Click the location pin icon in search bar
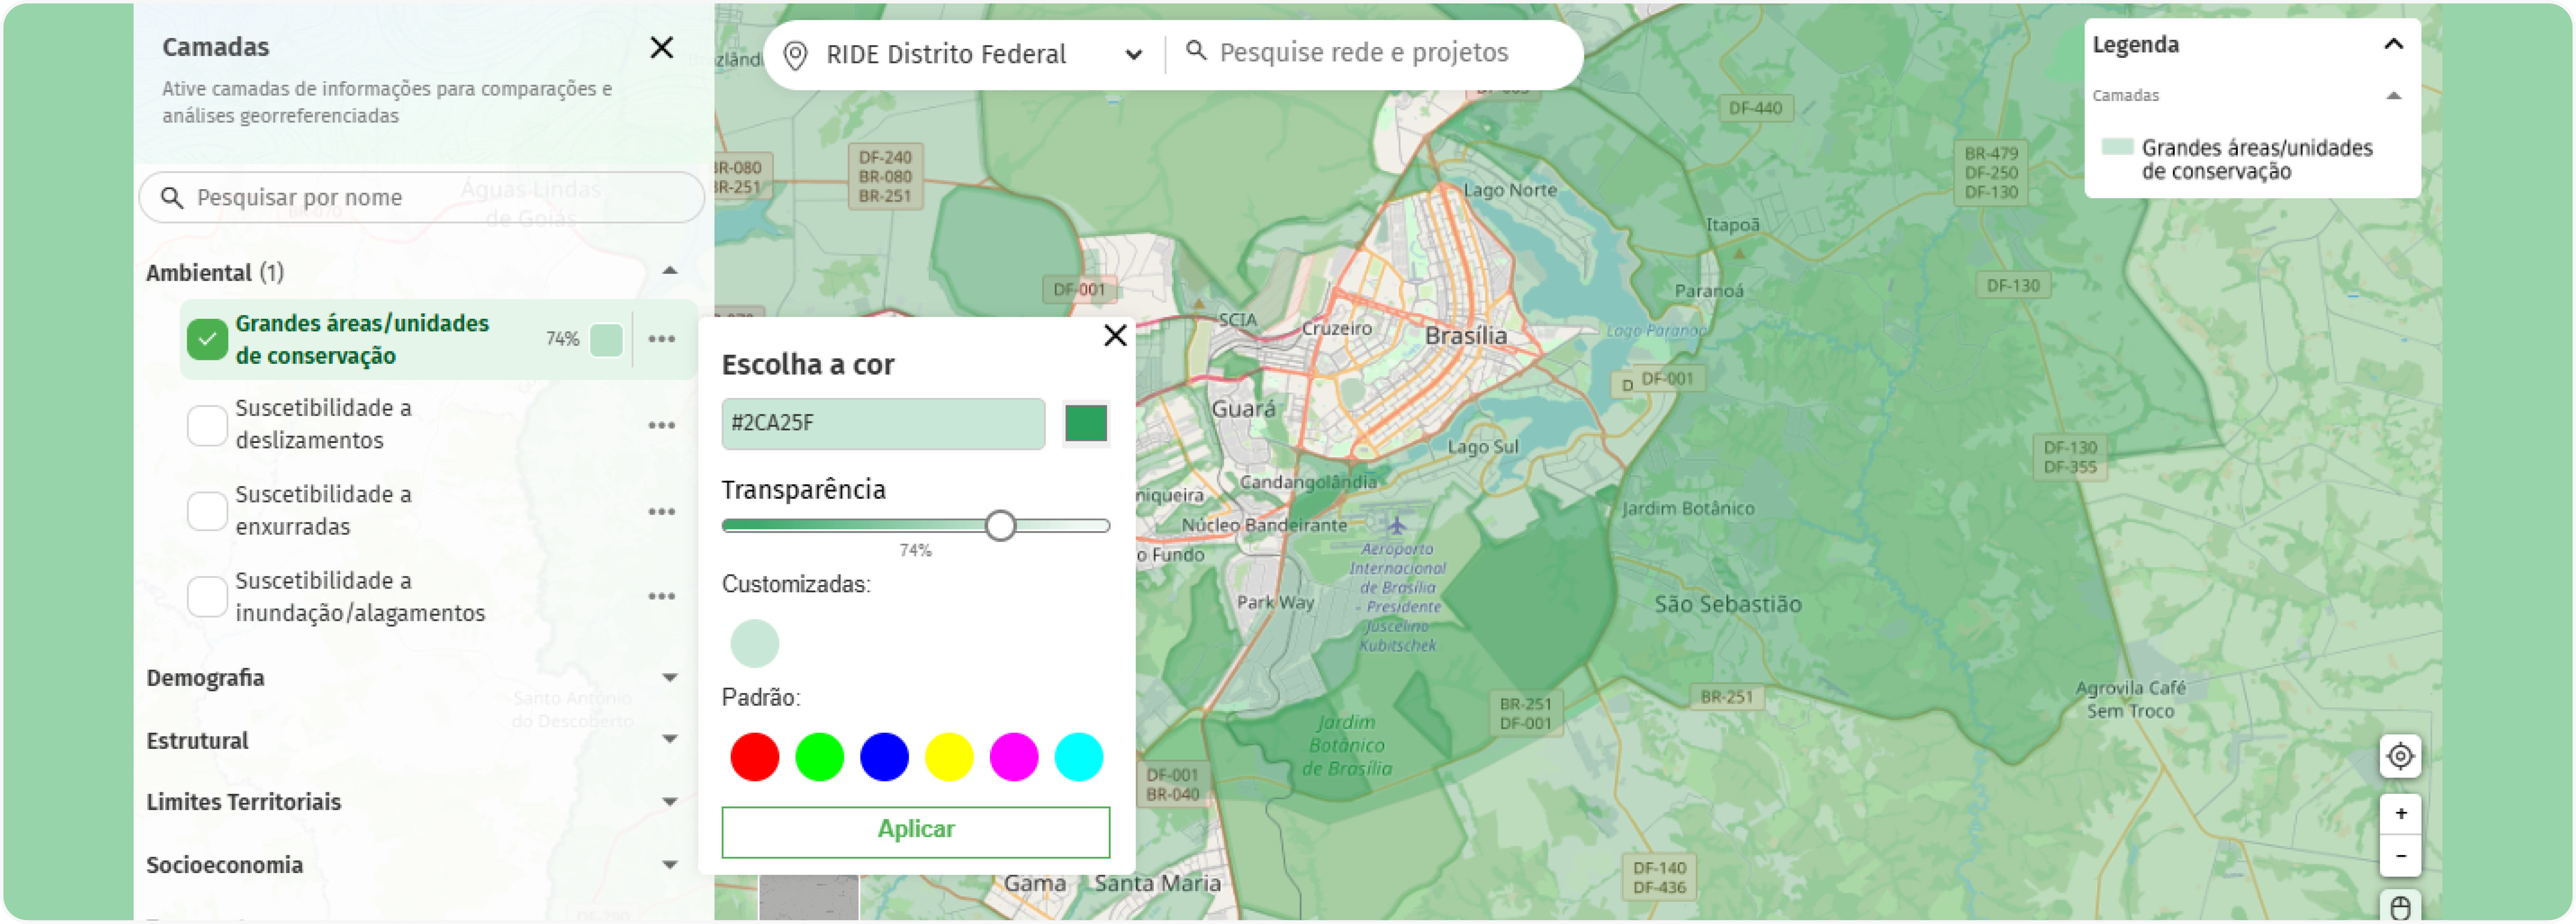This screenshot has height=924, width=2576. 795,55
